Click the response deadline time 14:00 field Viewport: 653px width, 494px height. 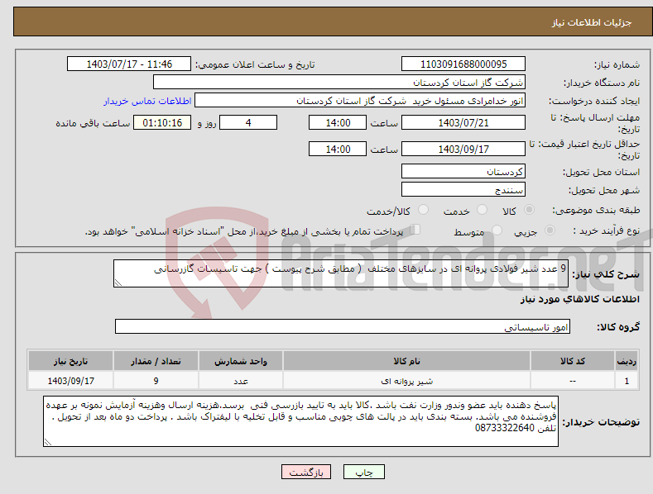338,122
